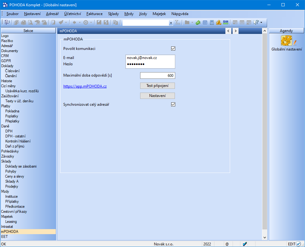Image resolution: width=305 pixels, height=247 pixels.
Task: Click the gray folder toolbar icon
Action: point(187,22)
